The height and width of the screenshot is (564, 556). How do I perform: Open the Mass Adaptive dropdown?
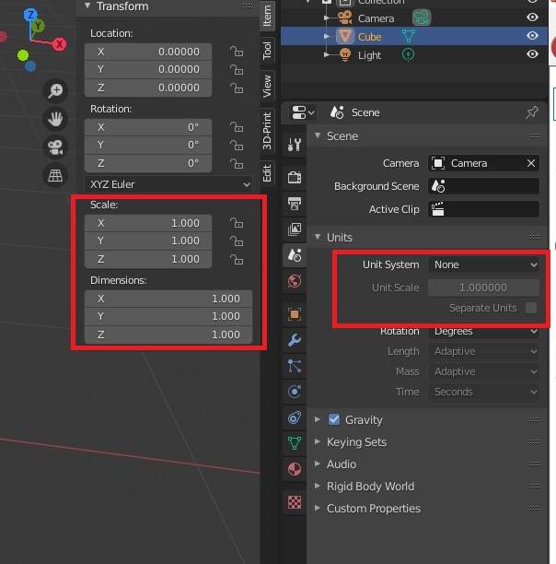[484, 371]
